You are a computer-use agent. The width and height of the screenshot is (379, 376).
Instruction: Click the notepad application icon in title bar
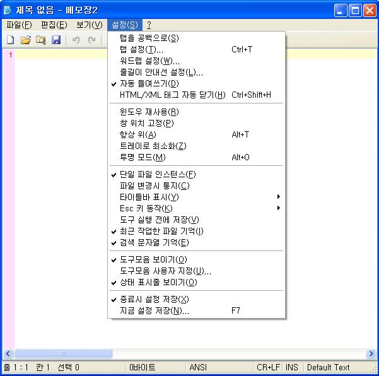(x=8, y=10)
